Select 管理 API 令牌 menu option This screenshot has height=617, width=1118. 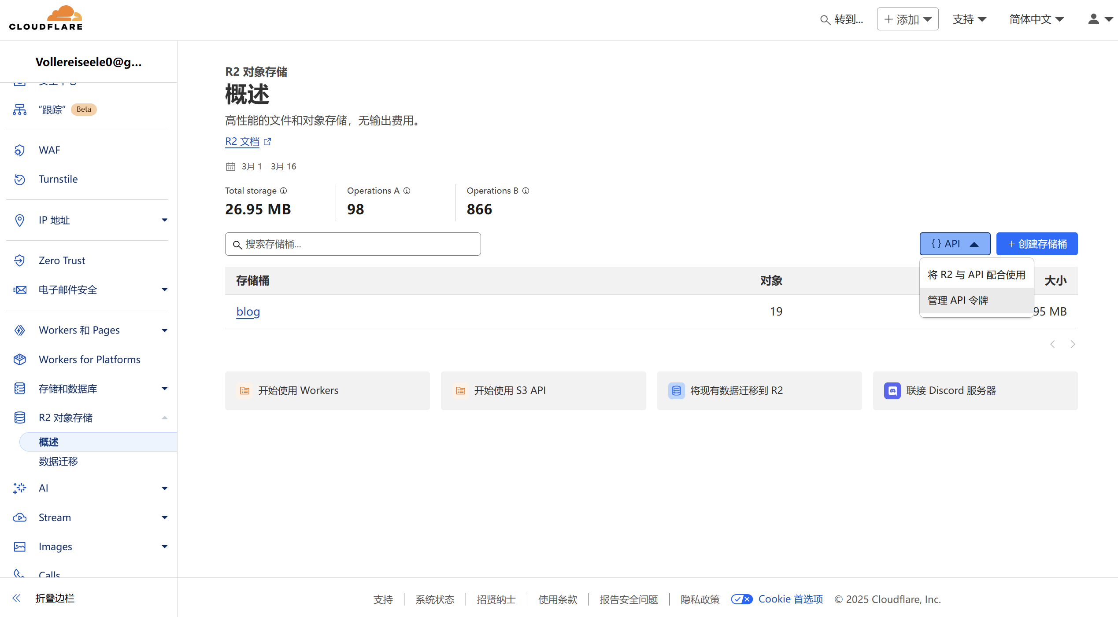[x=958, y=300]
